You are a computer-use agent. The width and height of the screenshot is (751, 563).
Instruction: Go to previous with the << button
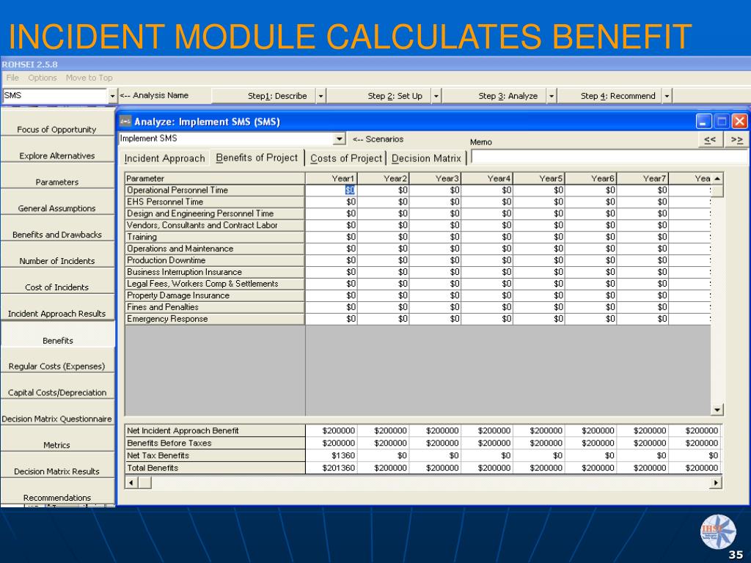click(x=710, y=140)
